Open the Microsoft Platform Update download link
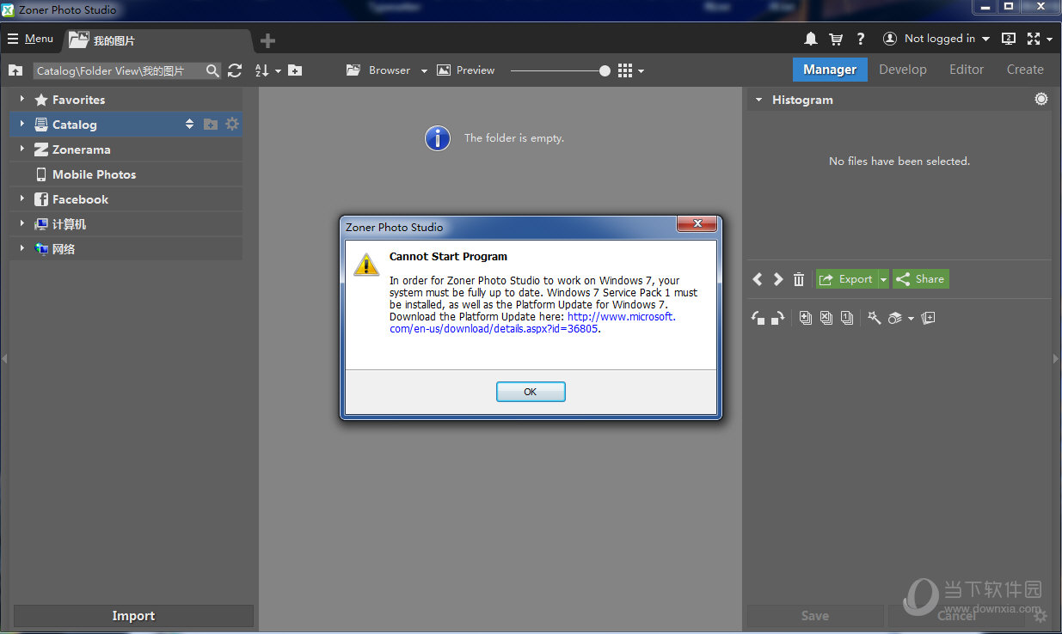 [x=532, y=322]
